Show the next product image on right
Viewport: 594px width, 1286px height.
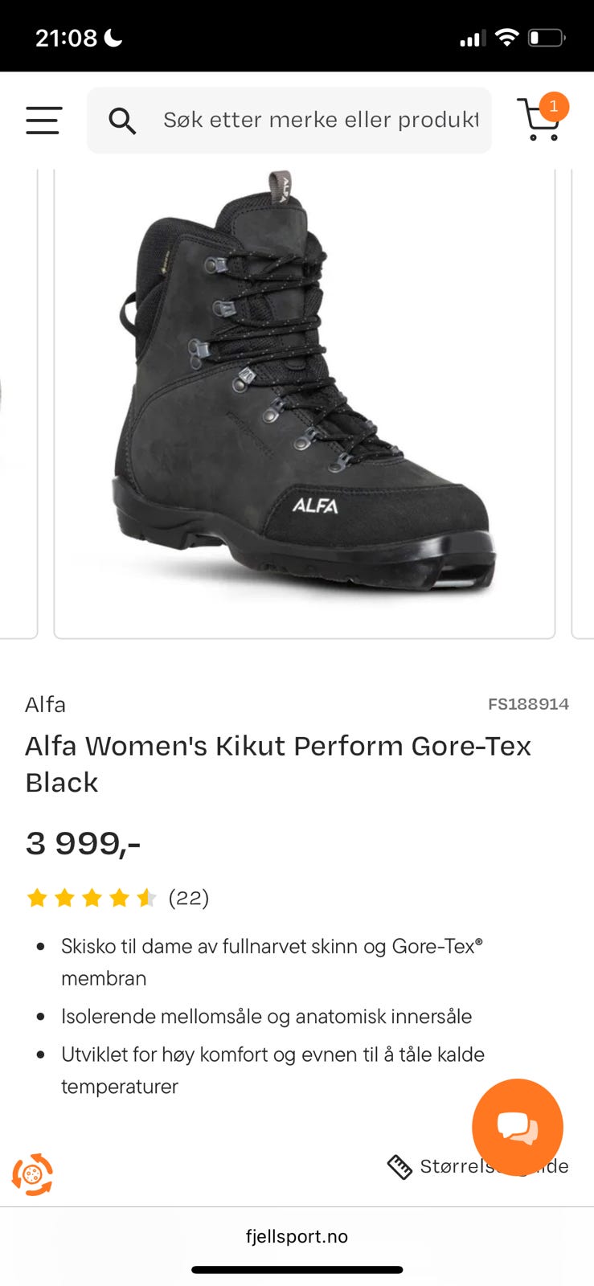click(583, 402)
